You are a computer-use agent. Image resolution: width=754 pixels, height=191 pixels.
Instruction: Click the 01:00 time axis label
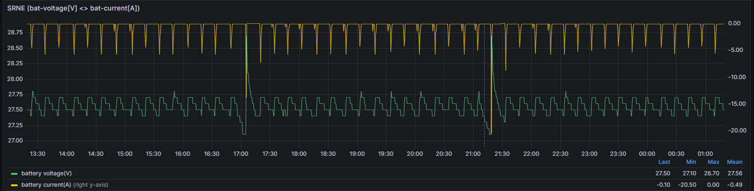pyautogui.click(x=705, y=153)
